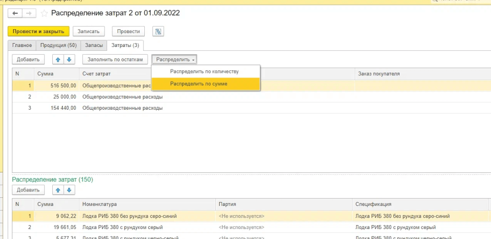Open the document structure icon next to Провести
This screenshot has width=491, height=239.
[x=158, y=31]
